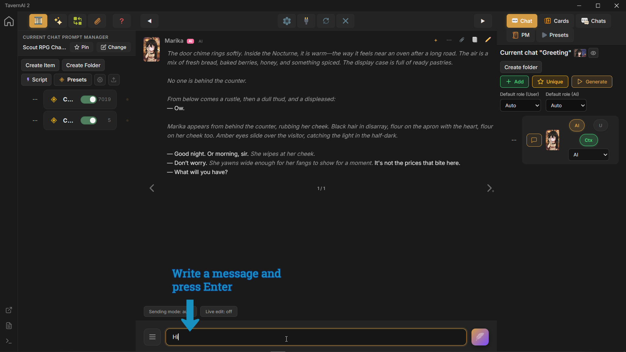Click the export upload icon near Presets
This screenshot has height=352, width=626.
(114, 80)
